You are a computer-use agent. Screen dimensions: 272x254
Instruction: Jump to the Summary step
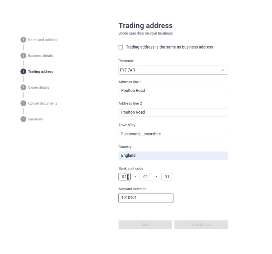pos(36,119)
